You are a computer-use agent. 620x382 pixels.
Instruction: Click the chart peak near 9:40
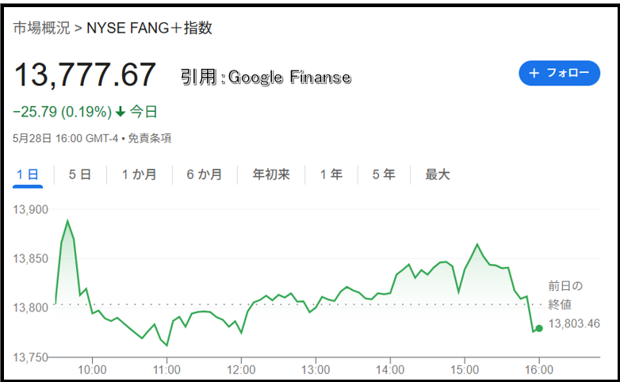(67, 220)
